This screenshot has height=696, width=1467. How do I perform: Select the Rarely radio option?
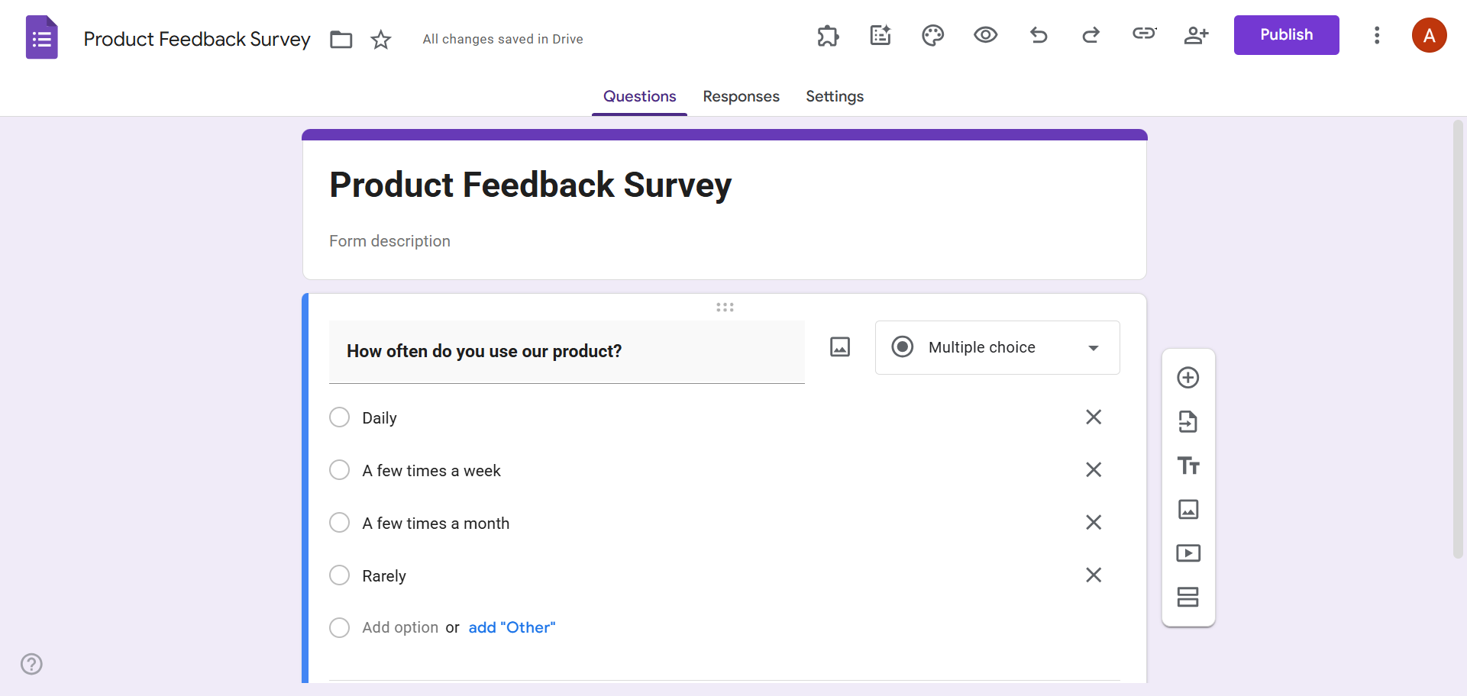(339, 575)
